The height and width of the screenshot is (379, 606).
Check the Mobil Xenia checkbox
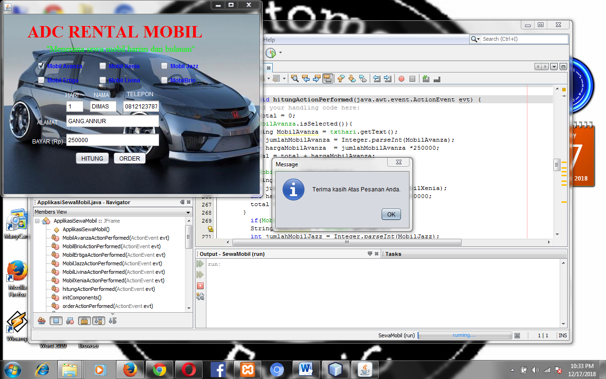coord(103,66)
